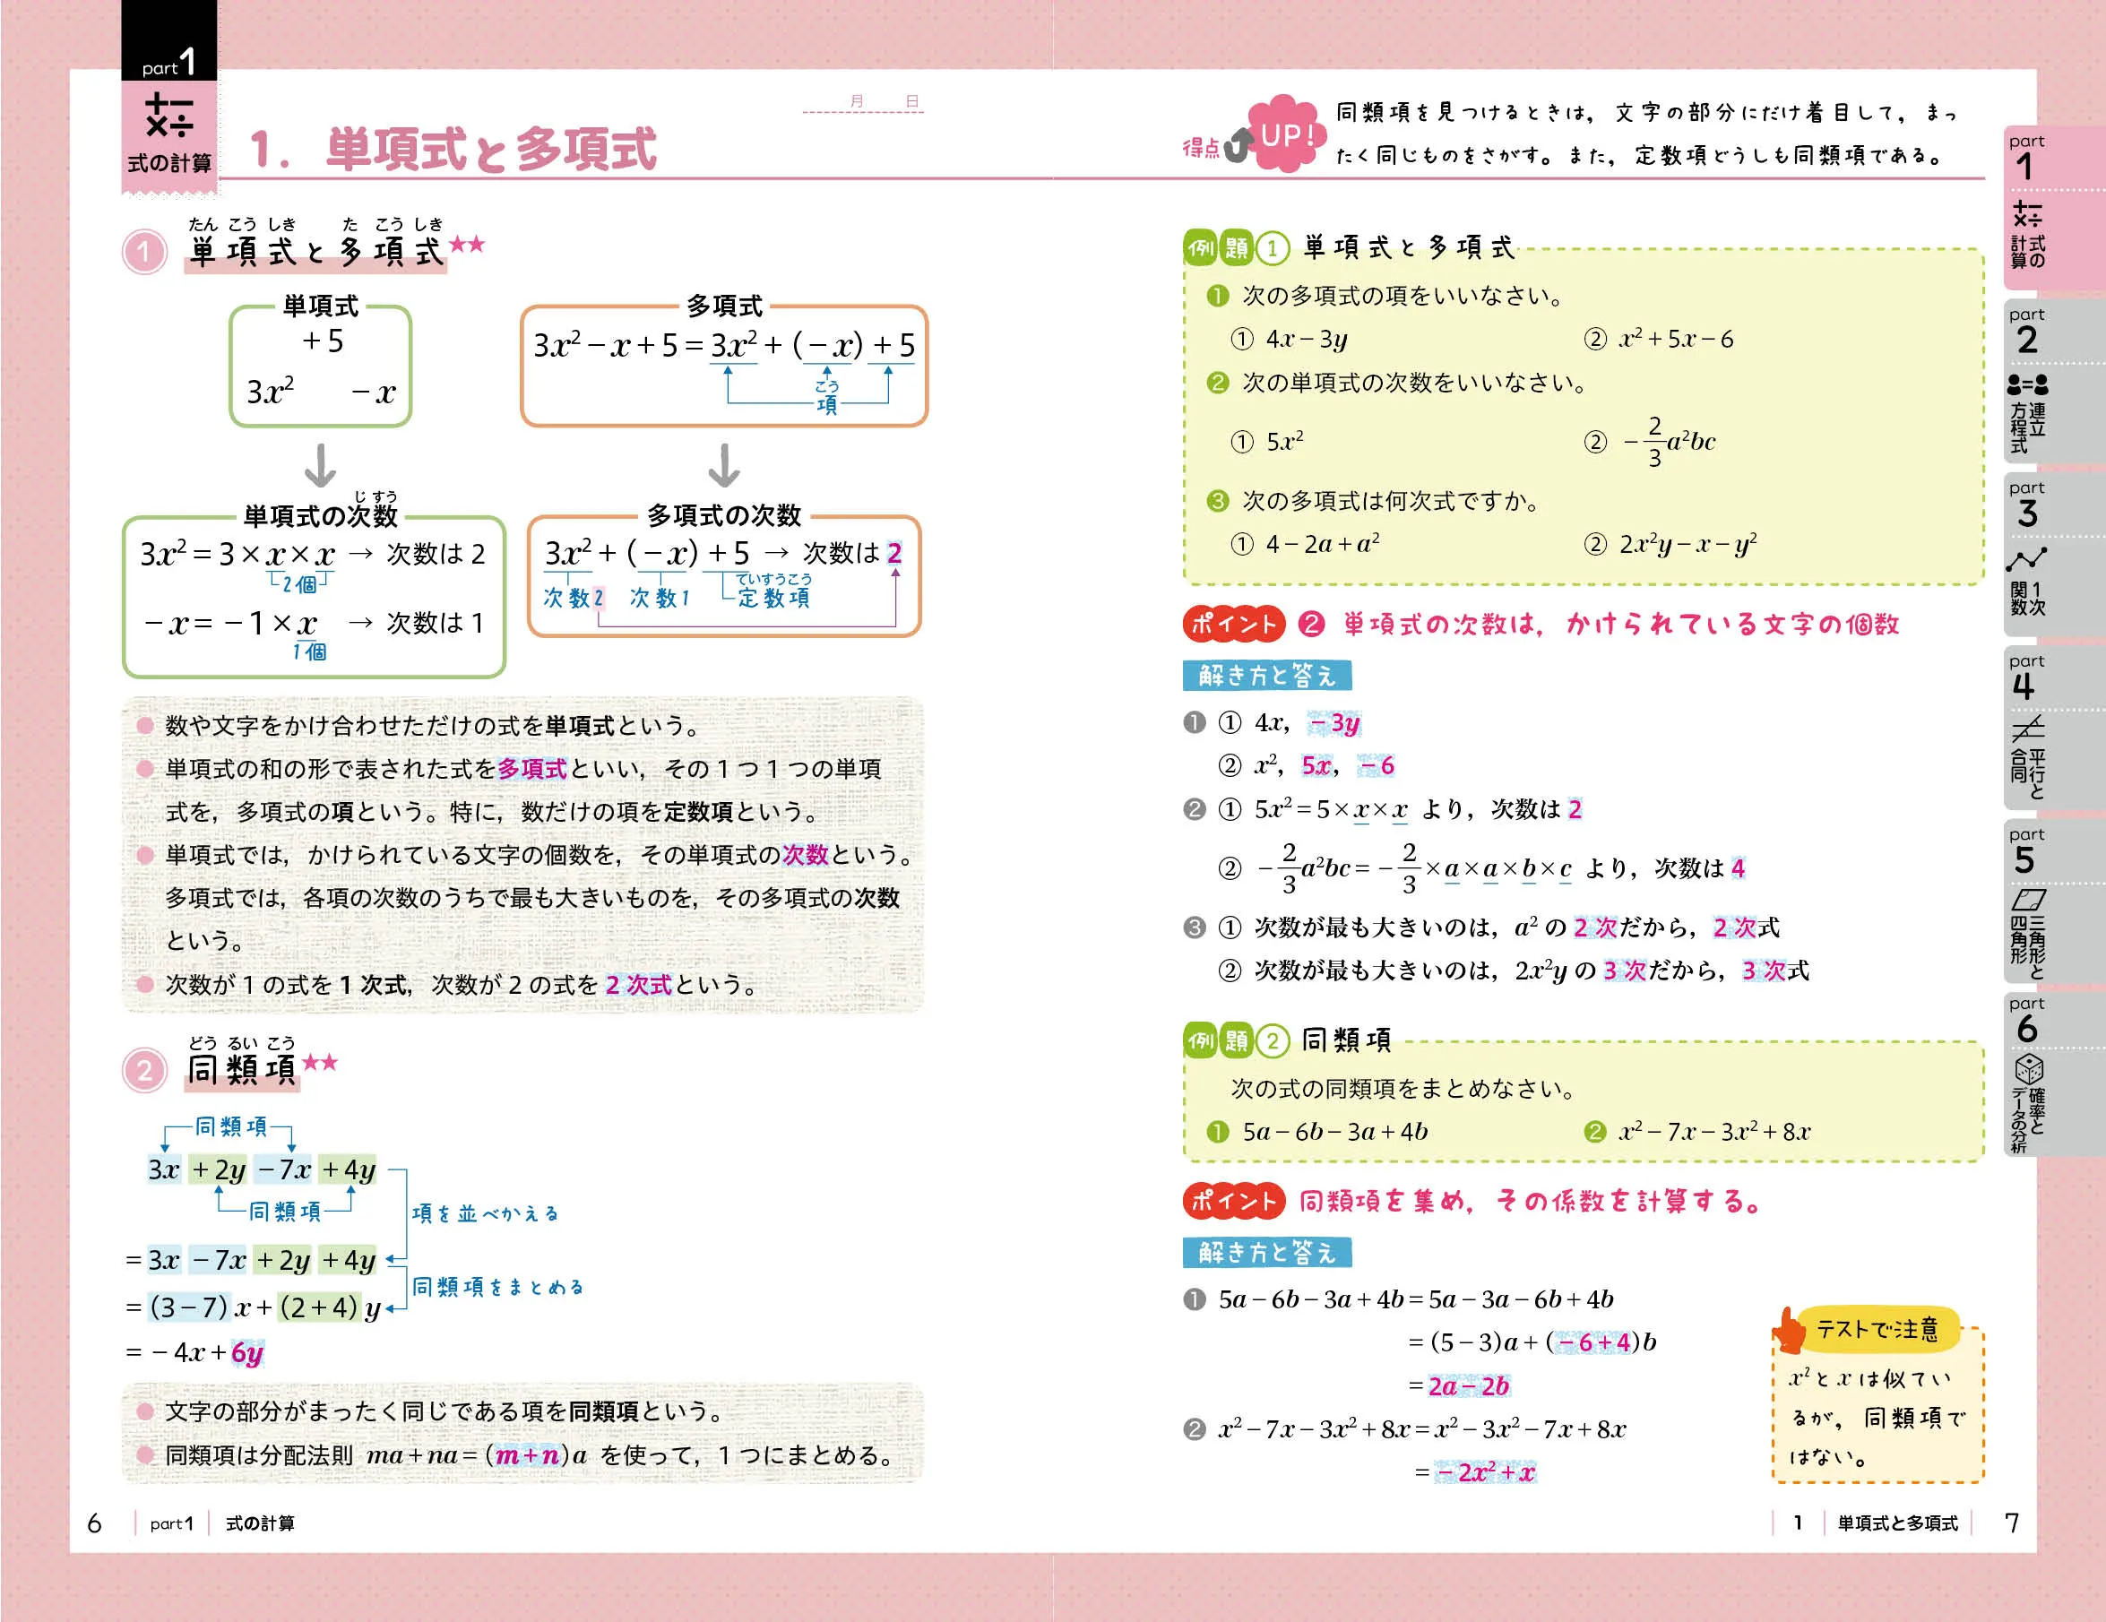This screenshot has width=2106, height=1622.
Task: Click the second blue 解き方と答え label
Action: [1267, 1252]
